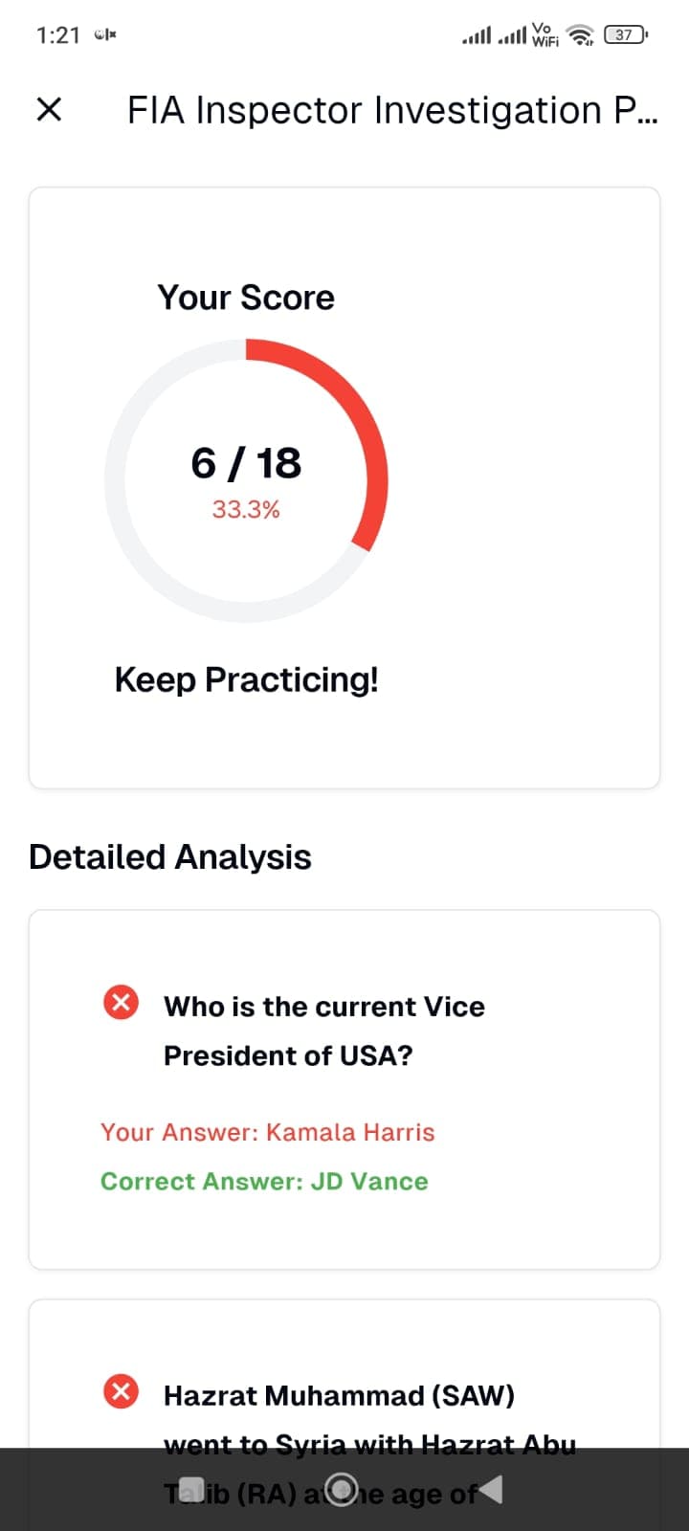Close the quiz results screen
Screen dimensions: 689x1531
coord(49,110)
